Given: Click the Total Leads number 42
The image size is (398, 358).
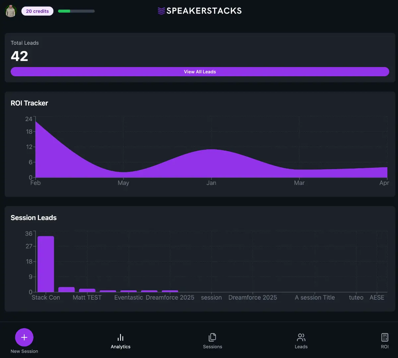Looking at the screenshot, I should 20,56.
